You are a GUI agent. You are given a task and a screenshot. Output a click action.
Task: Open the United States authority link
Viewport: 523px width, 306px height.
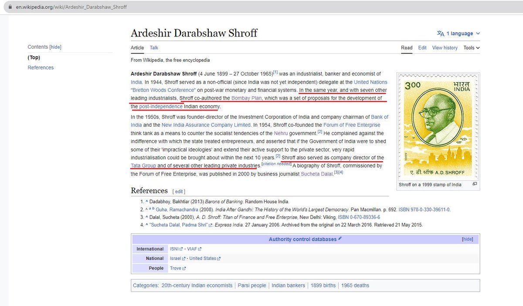pyautogui.click(x=205, y=259)
